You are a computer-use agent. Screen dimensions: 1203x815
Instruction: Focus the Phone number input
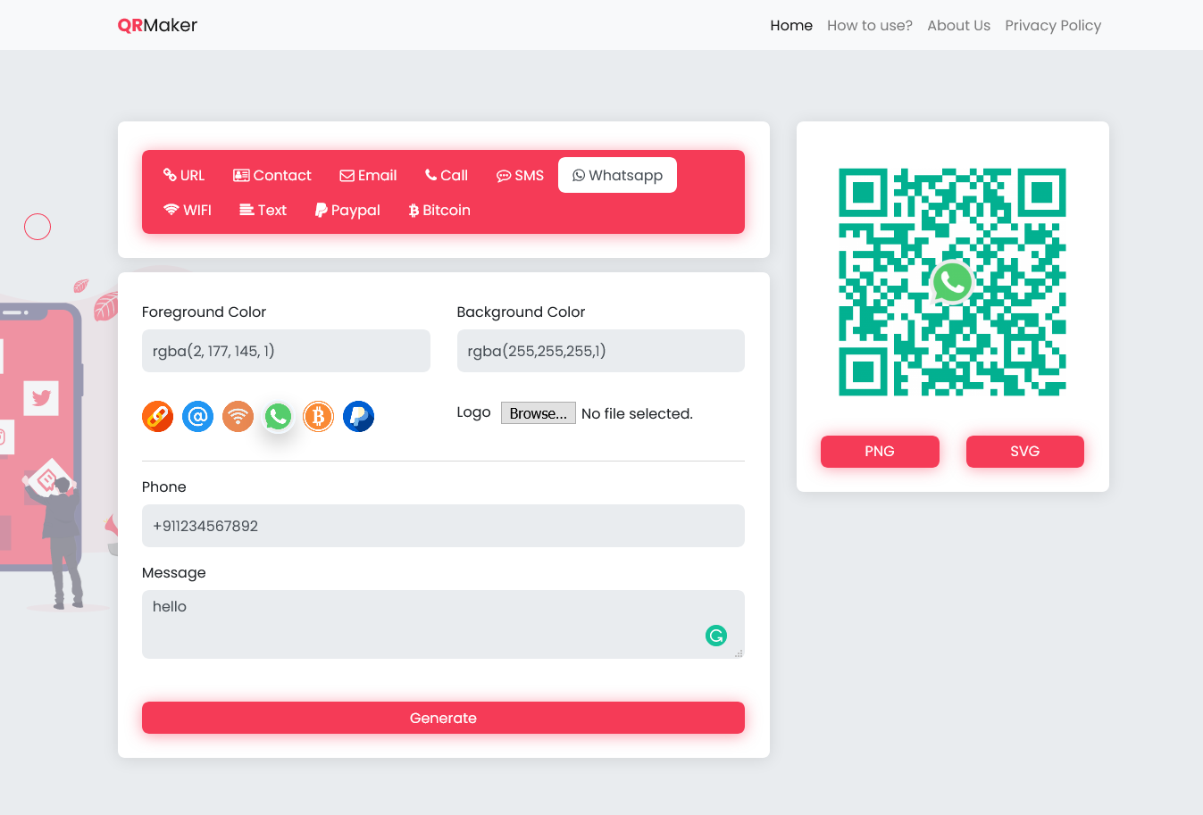[x=443, y=526]
